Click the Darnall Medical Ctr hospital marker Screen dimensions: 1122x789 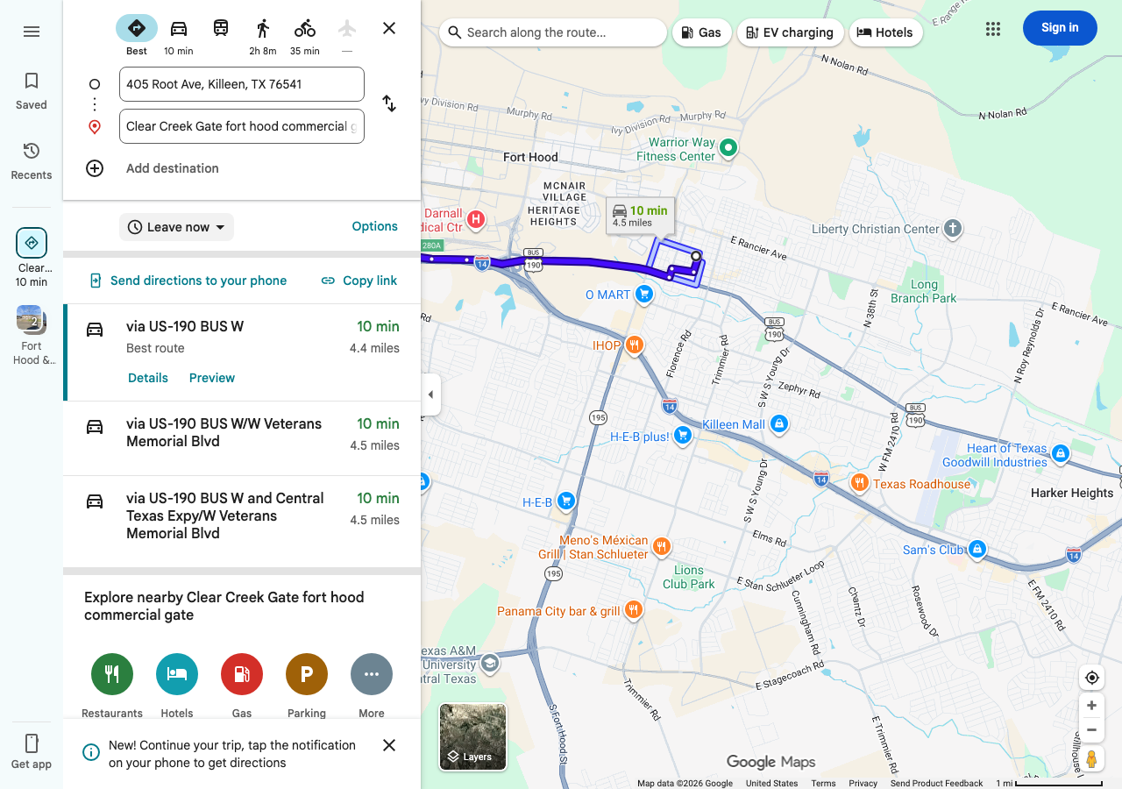pyautogui.click(x=475, y=220)
